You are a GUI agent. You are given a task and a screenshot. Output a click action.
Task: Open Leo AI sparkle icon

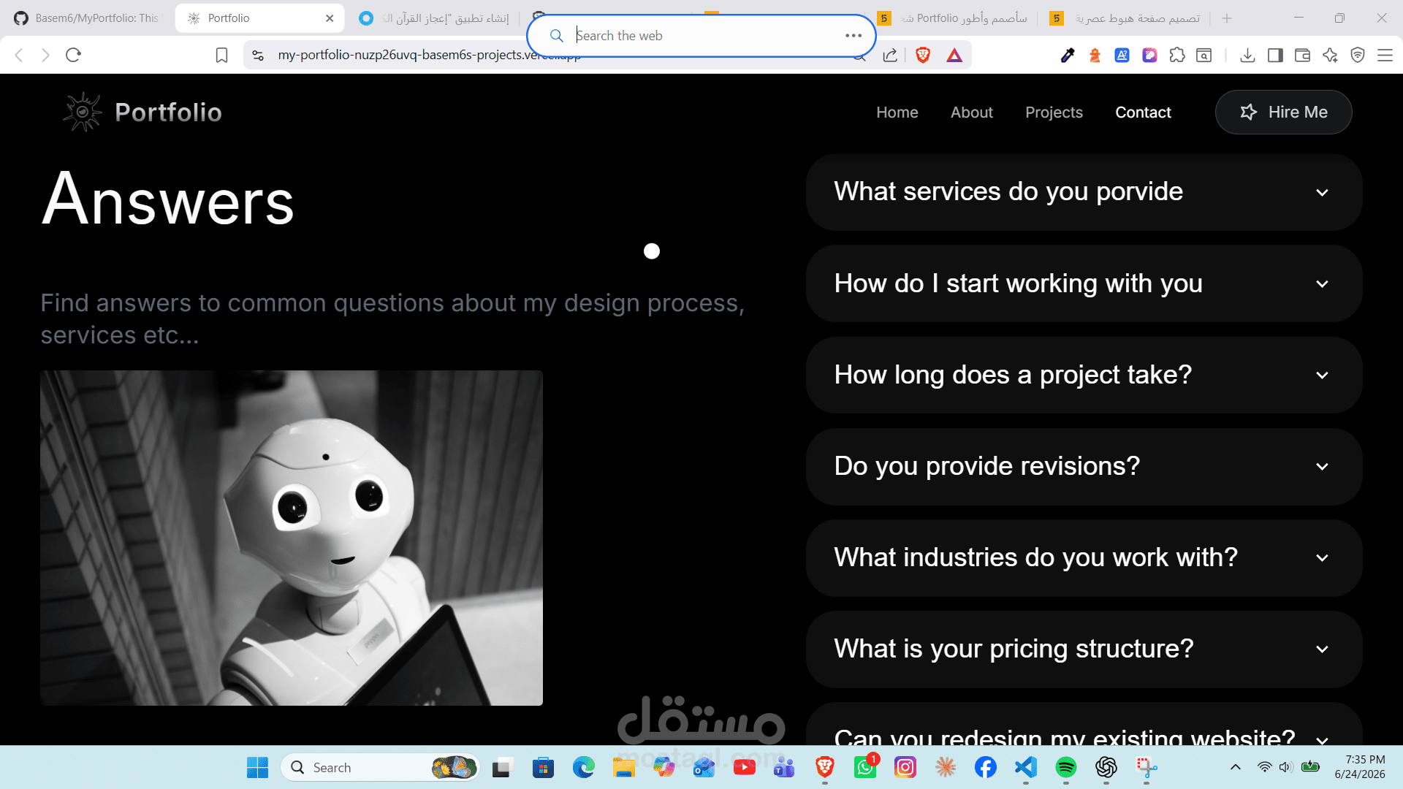coord(1330,55)
